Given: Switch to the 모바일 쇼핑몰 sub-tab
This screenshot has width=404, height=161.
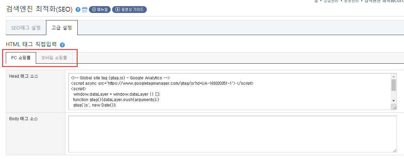Looking at the screenshot, I should (54, 58).
